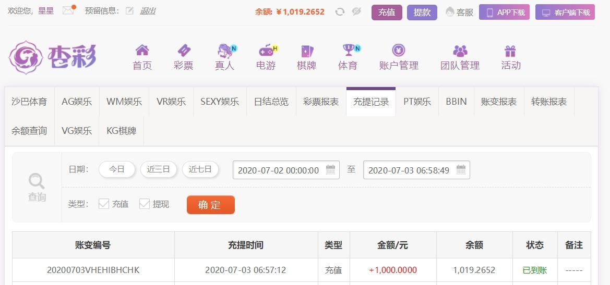Switch to PT娱乐 tab

[417, 102]
